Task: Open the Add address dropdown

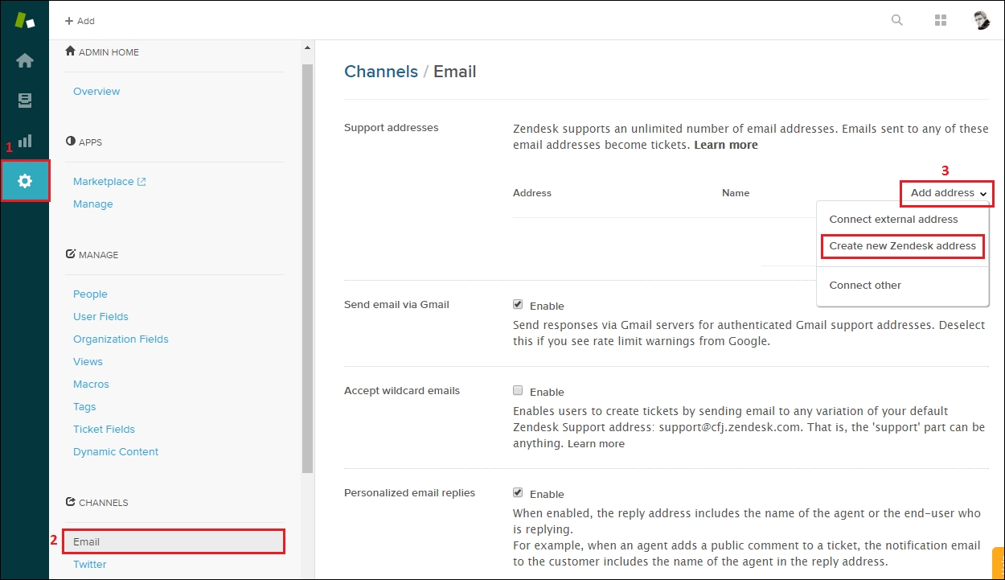Action: click(948, 193)
